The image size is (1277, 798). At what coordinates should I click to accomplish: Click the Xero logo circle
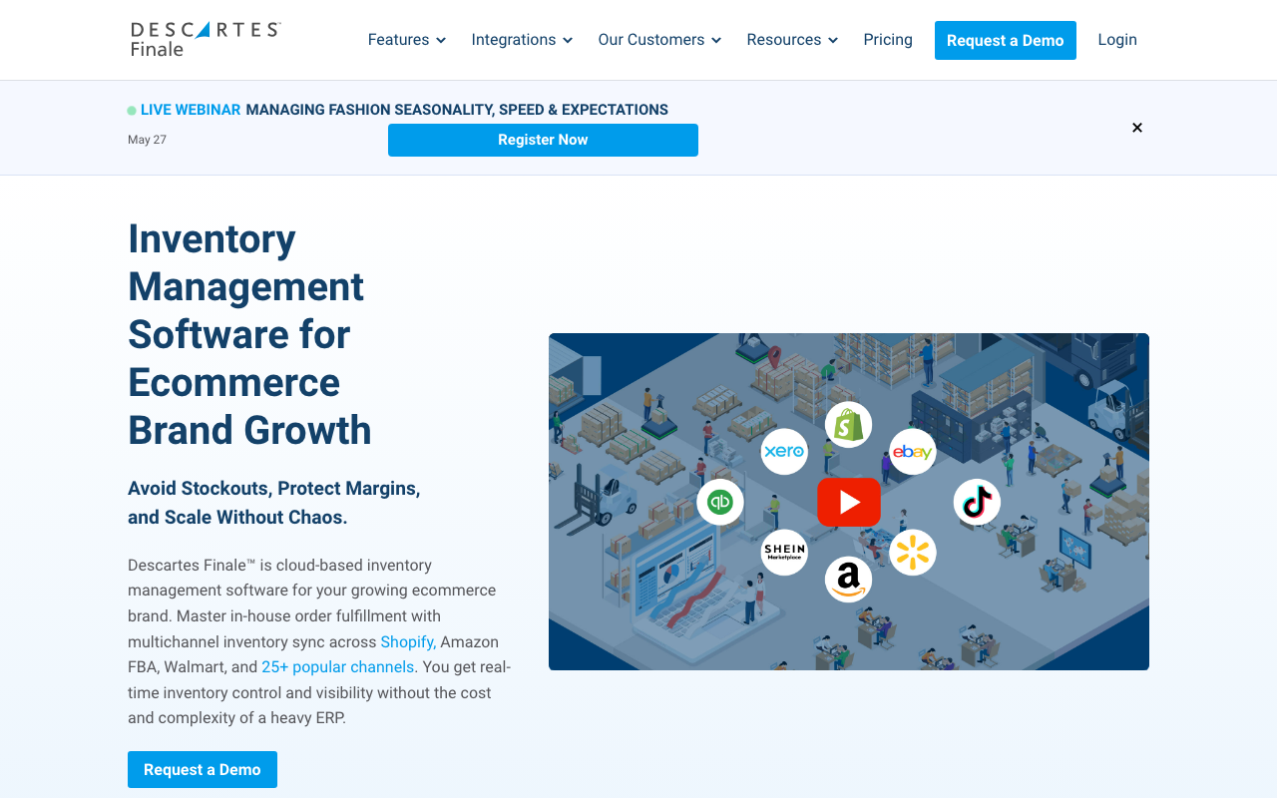784,452
